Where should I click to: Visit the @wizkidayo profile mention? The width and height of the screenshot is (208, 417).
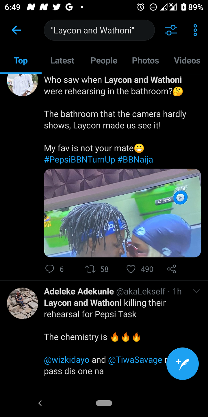pos(66,360)
